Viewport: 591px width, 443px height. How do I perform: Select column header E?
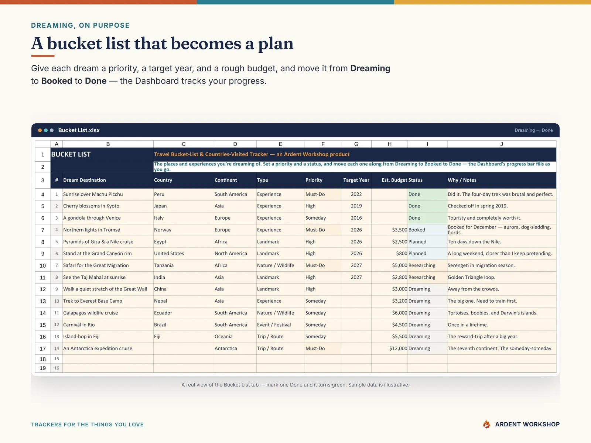[281, 144]
